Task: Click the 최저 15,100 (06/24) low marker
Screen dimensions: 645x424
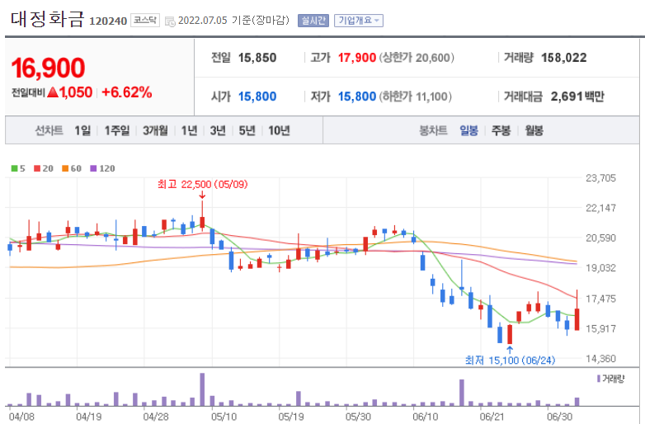Action: pyautogui.click(x=510, y=360)
